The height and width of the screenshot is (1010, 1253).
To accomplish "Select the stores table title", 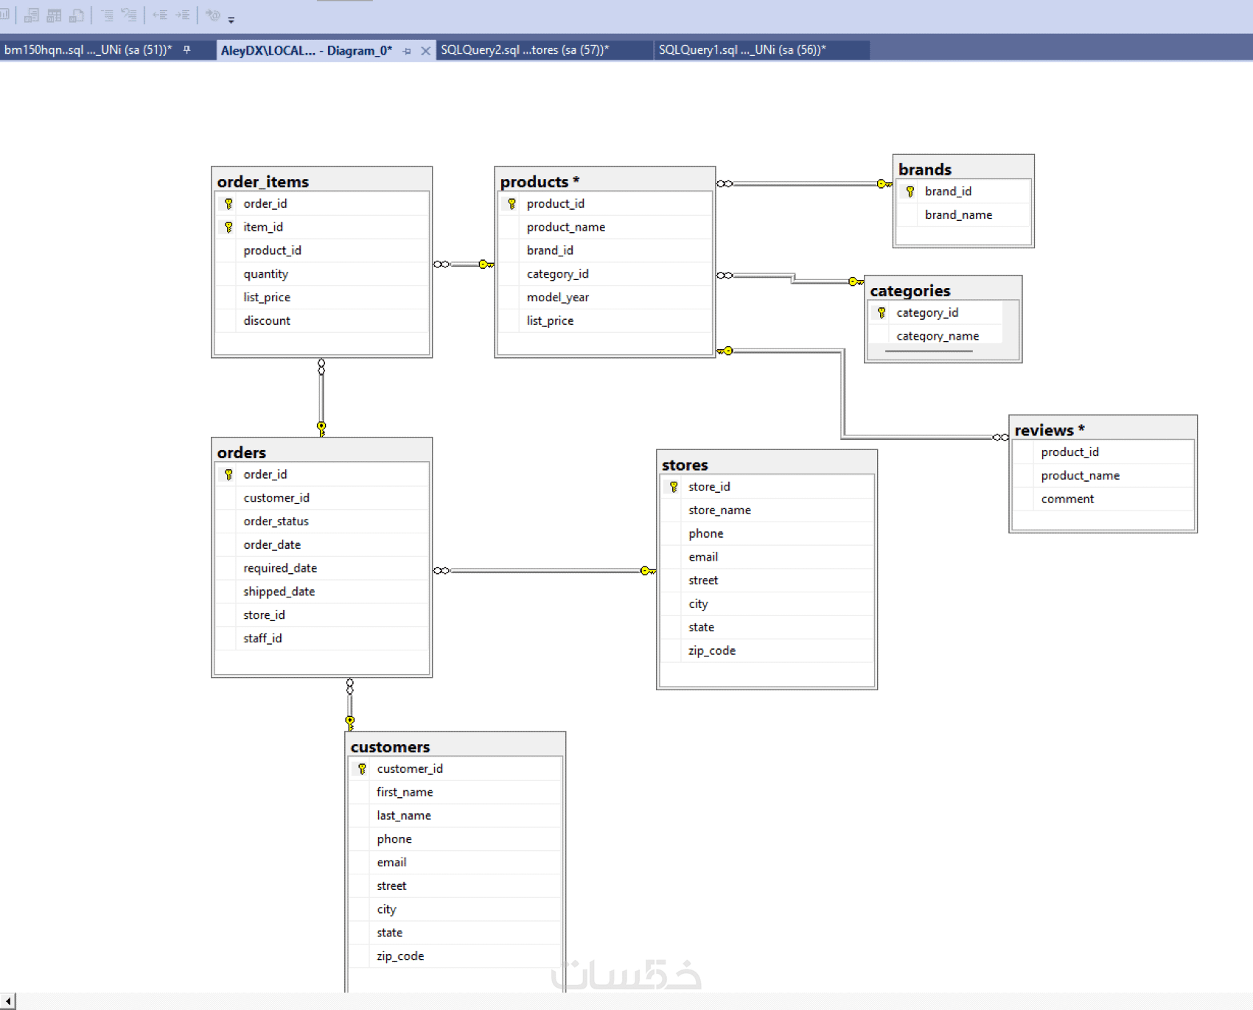I will click(685, 465).
